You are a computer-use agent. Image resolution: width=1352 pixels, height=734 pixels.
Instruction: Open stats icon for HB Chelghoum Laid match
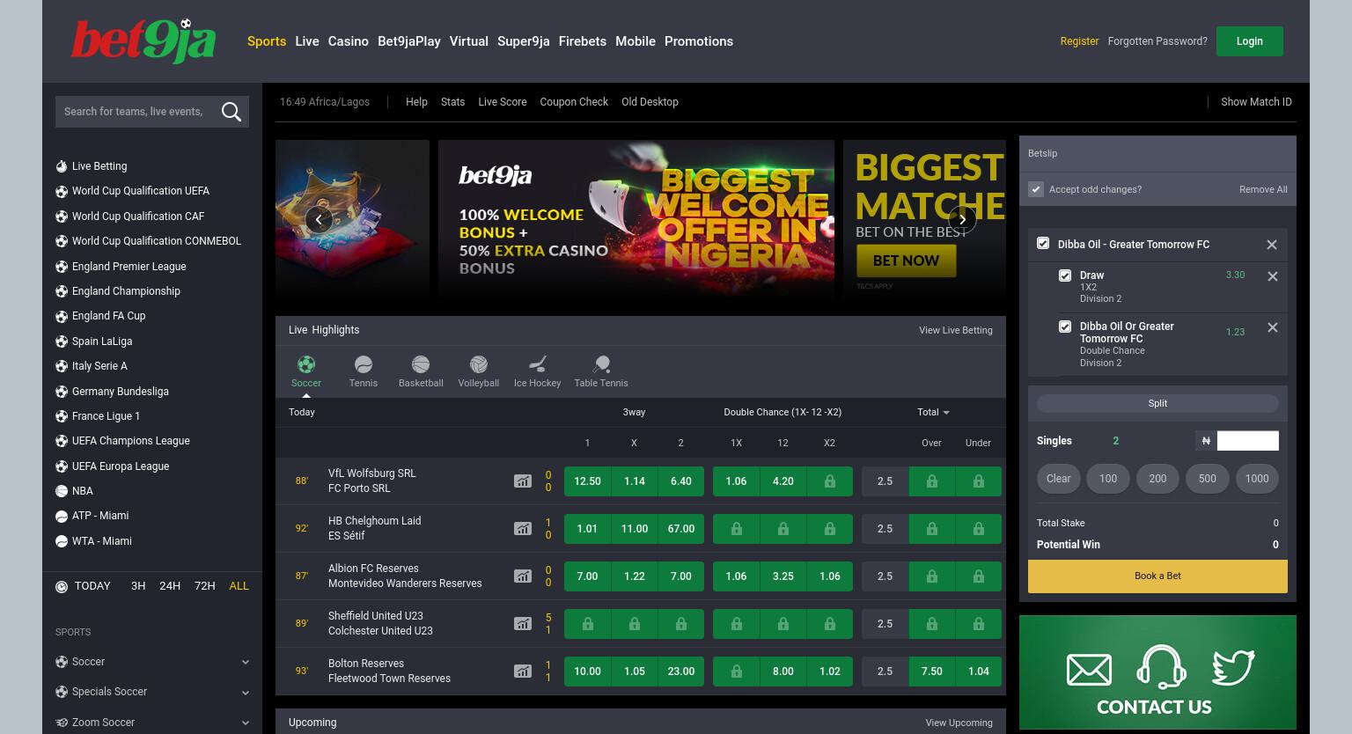click(523, 529)
